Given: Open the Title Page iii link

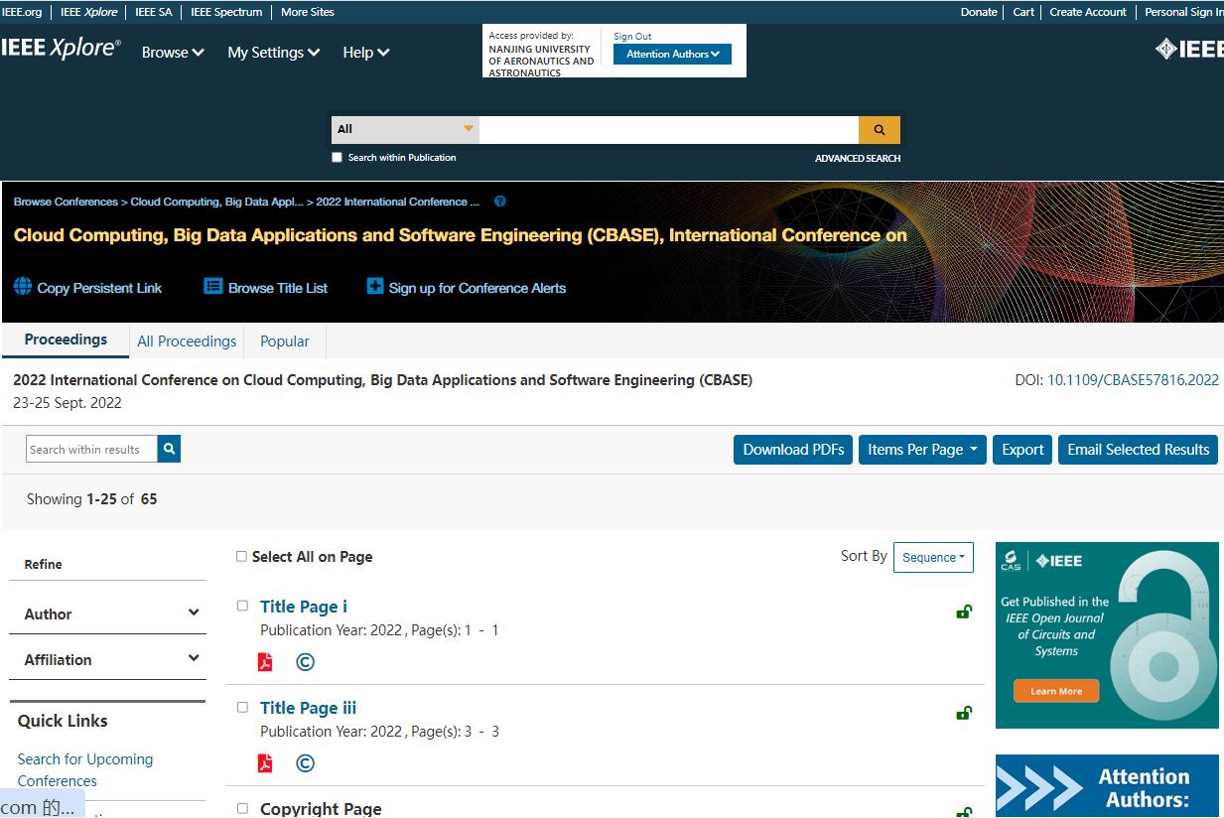Looking at the screenshot, I should click(x=308, y=708).
